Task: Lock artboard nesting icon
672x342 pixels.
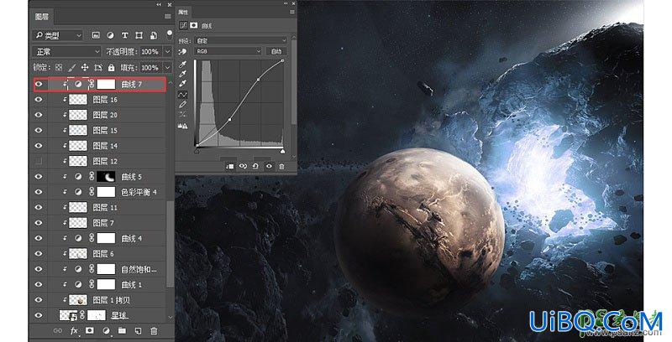Action: 98,68
